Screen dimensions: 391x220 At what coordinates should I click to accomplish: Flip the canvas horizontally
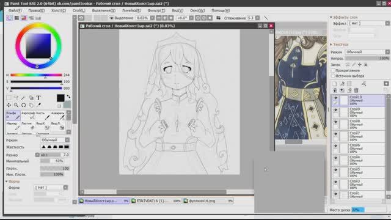click(x=218, y=18)
